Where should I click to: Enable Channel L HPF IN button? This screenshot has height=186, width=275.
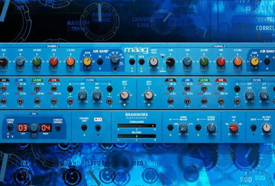coord(70,89)
